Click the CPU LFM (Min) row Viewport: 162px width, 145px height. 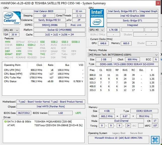43,70
